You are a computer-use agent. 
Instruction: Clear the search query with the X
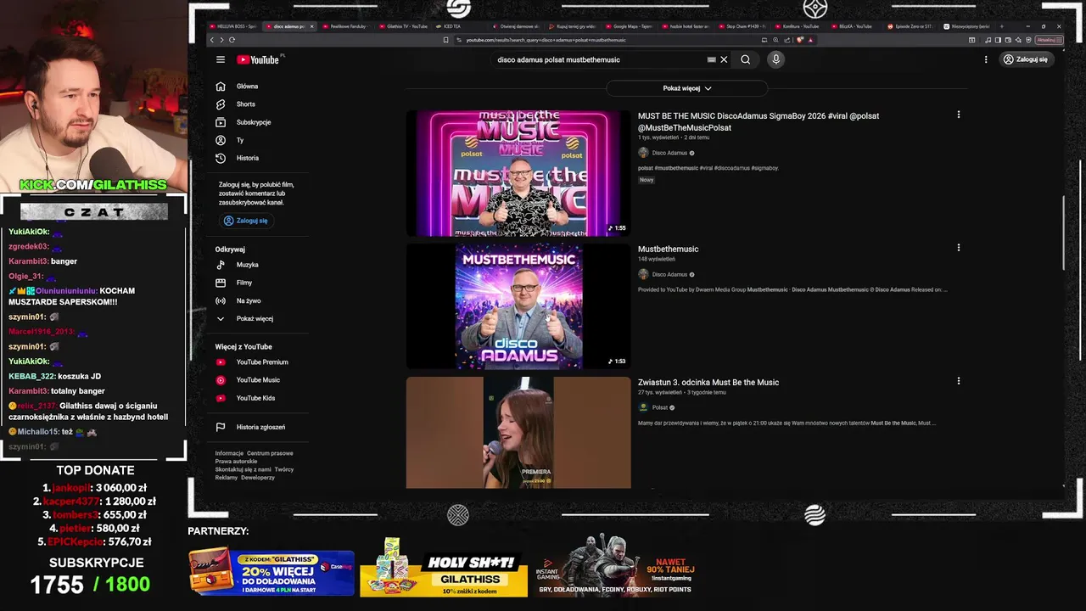coord(724,59)
